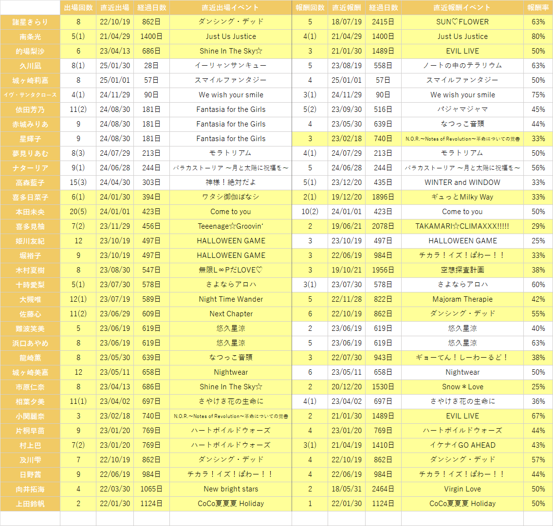
Task: Click the 空想探査計画 cell
Action: (462, 270)
